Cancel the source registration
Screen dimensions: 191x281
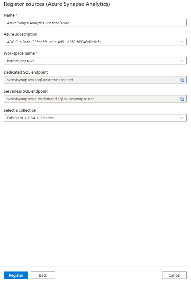point(174,275)
